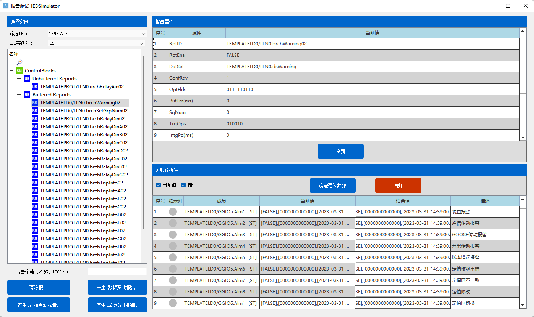Click the UR icon beside Unbuffered Reports
The width and height of the screenshot is (534, 317).
coord(27,78)
